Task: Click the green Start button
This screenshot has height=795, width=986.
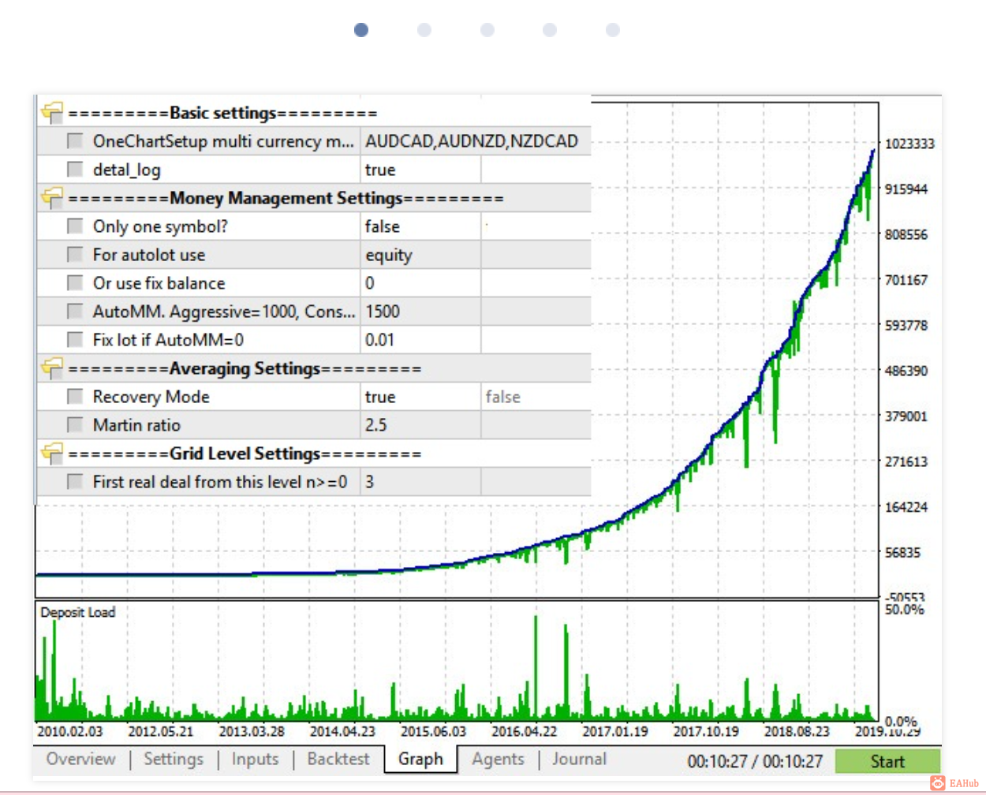Action: click(x=887, y=761)
